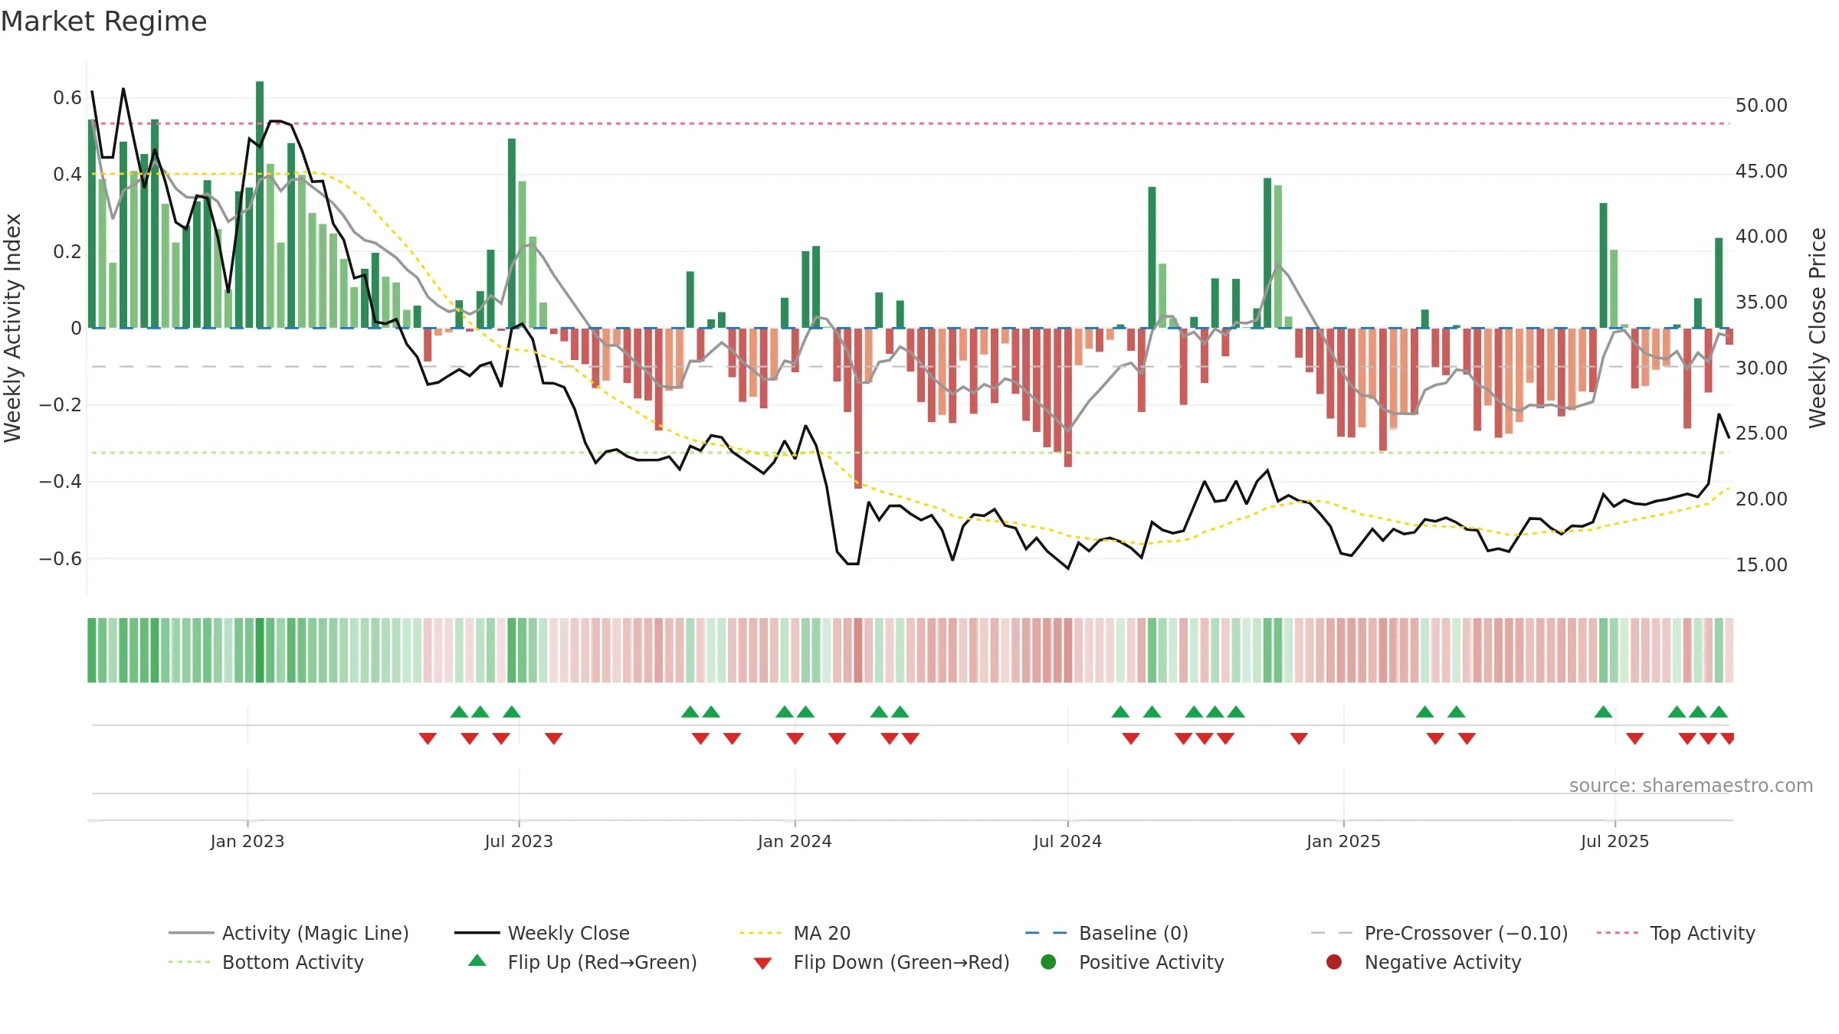Screen dimensions: 1839x1034
Task: Click the Jan 2024 x-axis label
Action: pos(795,842)
